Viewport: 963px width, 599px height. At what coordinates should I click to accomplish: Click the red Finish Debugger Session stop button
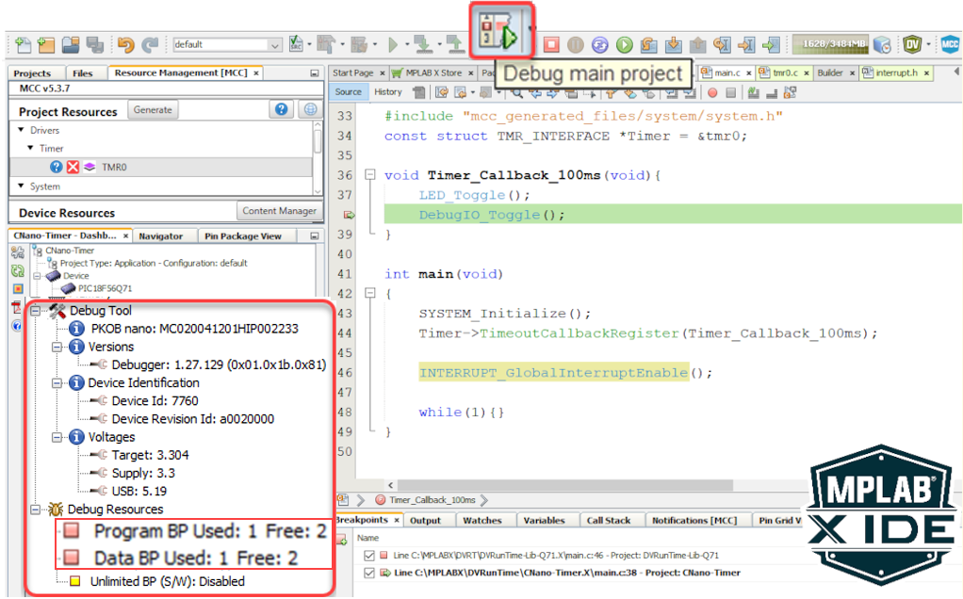tap(551, 44)
